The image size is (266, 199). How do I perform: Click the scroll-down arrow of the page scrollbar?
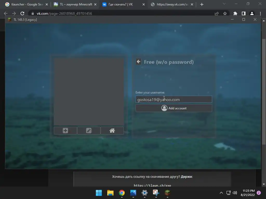[264, 184]
